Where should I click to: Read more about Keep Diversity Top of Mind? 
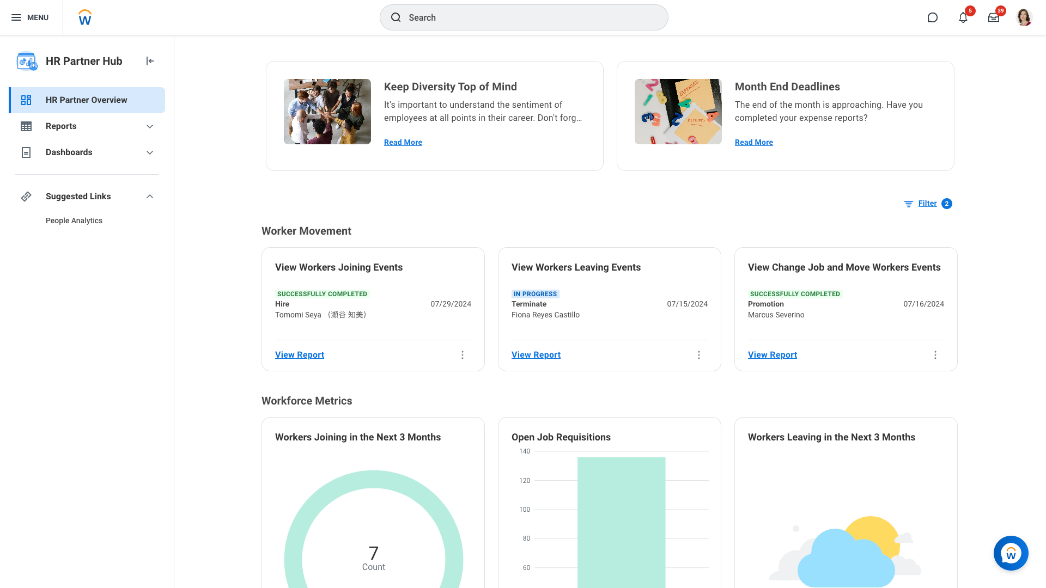click(x=403, y=142)
